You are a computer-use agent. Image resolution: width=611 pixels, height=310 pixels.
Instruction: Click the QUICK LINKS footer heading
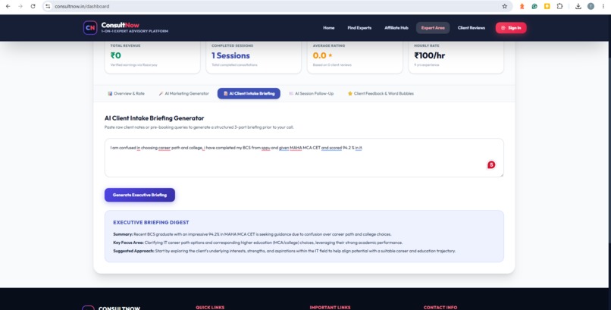click(x=210, y=307)
